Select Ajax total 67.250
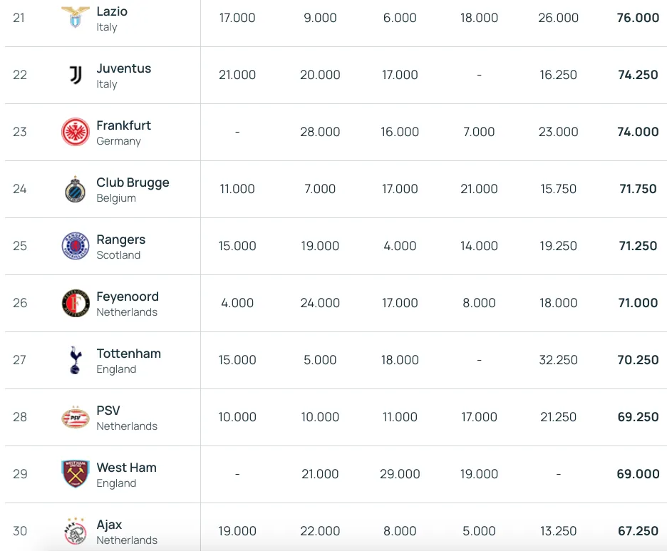 [638, 531]
